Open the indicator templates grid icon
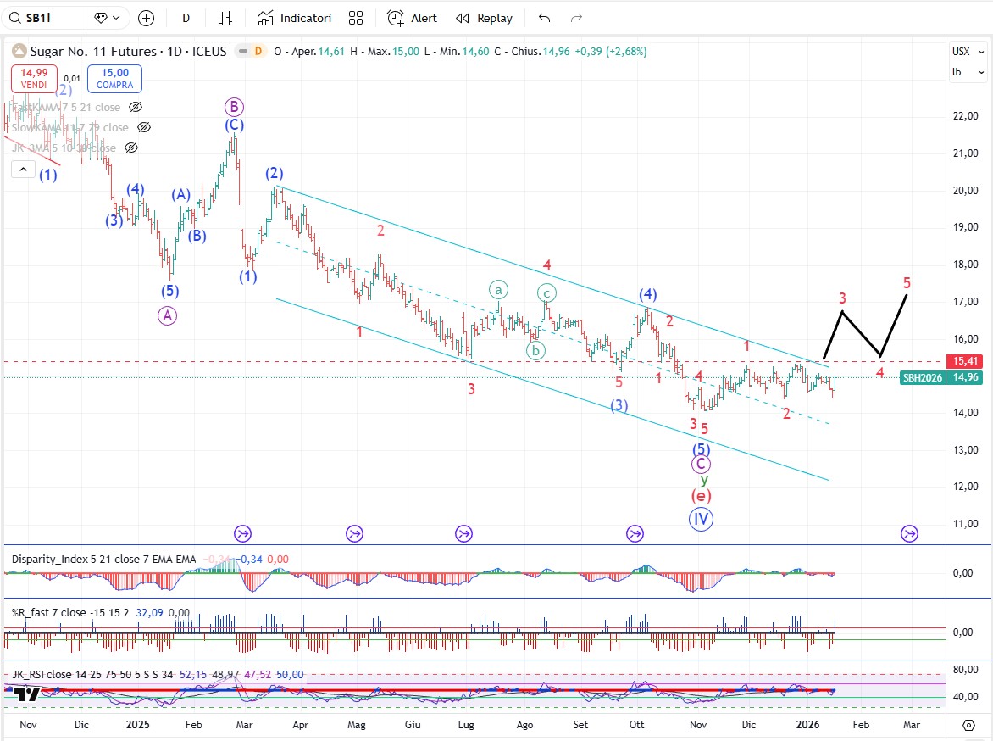 356,18
